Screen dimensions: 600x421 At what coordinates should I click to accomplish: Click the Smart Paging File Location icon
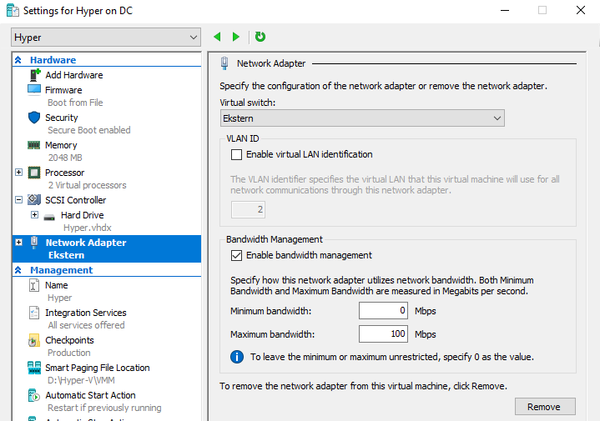point(34,368)
